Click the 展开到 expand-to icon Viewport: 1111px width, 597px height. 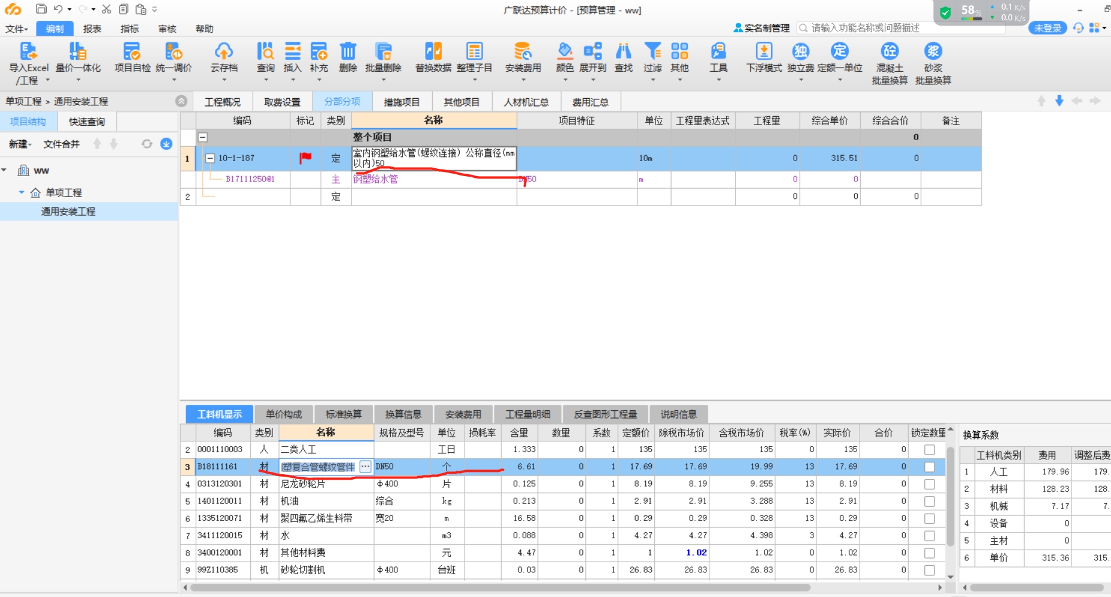pyautogui.click(x=593, y=51)
